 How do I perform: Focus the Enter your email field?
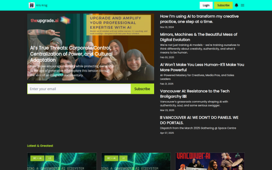79,89
